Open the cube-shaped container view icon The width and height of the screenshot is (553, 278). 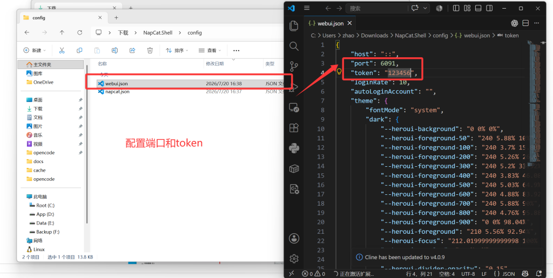click(294, 169)
